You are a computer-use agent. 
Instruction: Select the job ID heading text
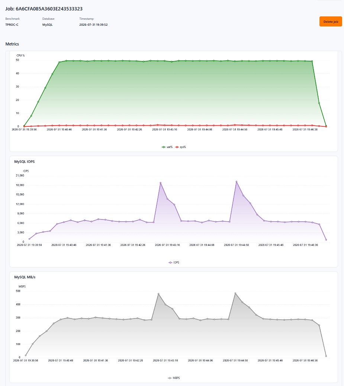tap(44, 9)
